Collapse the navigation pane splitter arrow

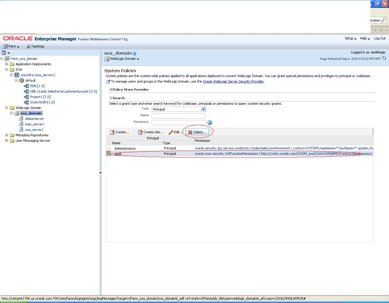[100, 173]
